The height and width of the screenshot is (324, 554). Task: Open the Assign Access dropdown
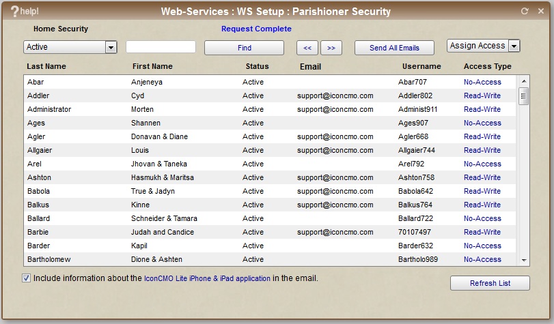click(483, 46)
